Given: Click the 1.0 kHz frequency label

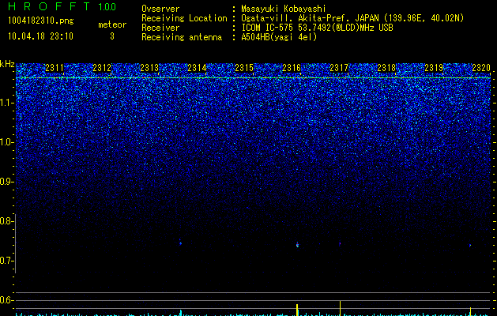Looking at the screenshot, I should coord(7,142).
